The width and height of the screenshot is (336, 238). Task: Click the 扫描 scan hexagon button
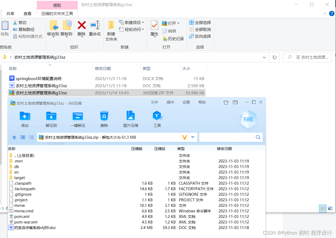pos(248,119)
